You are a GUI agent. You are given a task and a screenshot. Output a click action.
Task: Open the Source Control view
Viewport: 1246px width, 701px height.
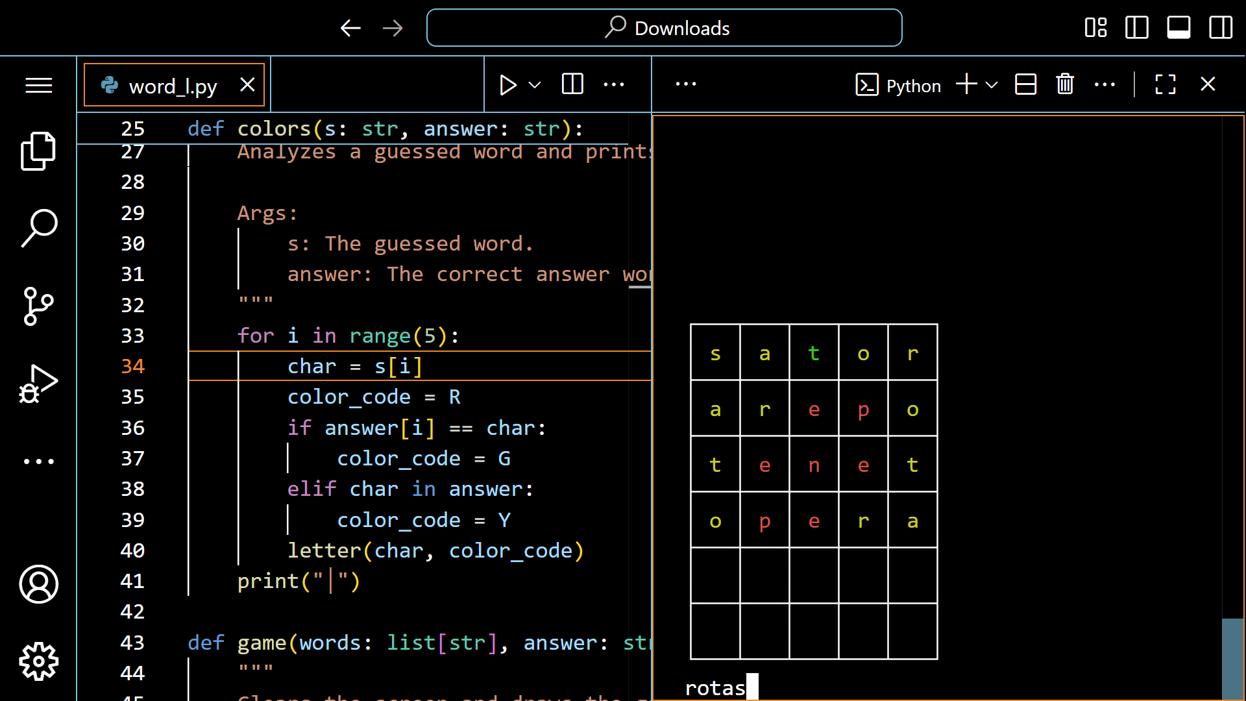pos(38,306)
